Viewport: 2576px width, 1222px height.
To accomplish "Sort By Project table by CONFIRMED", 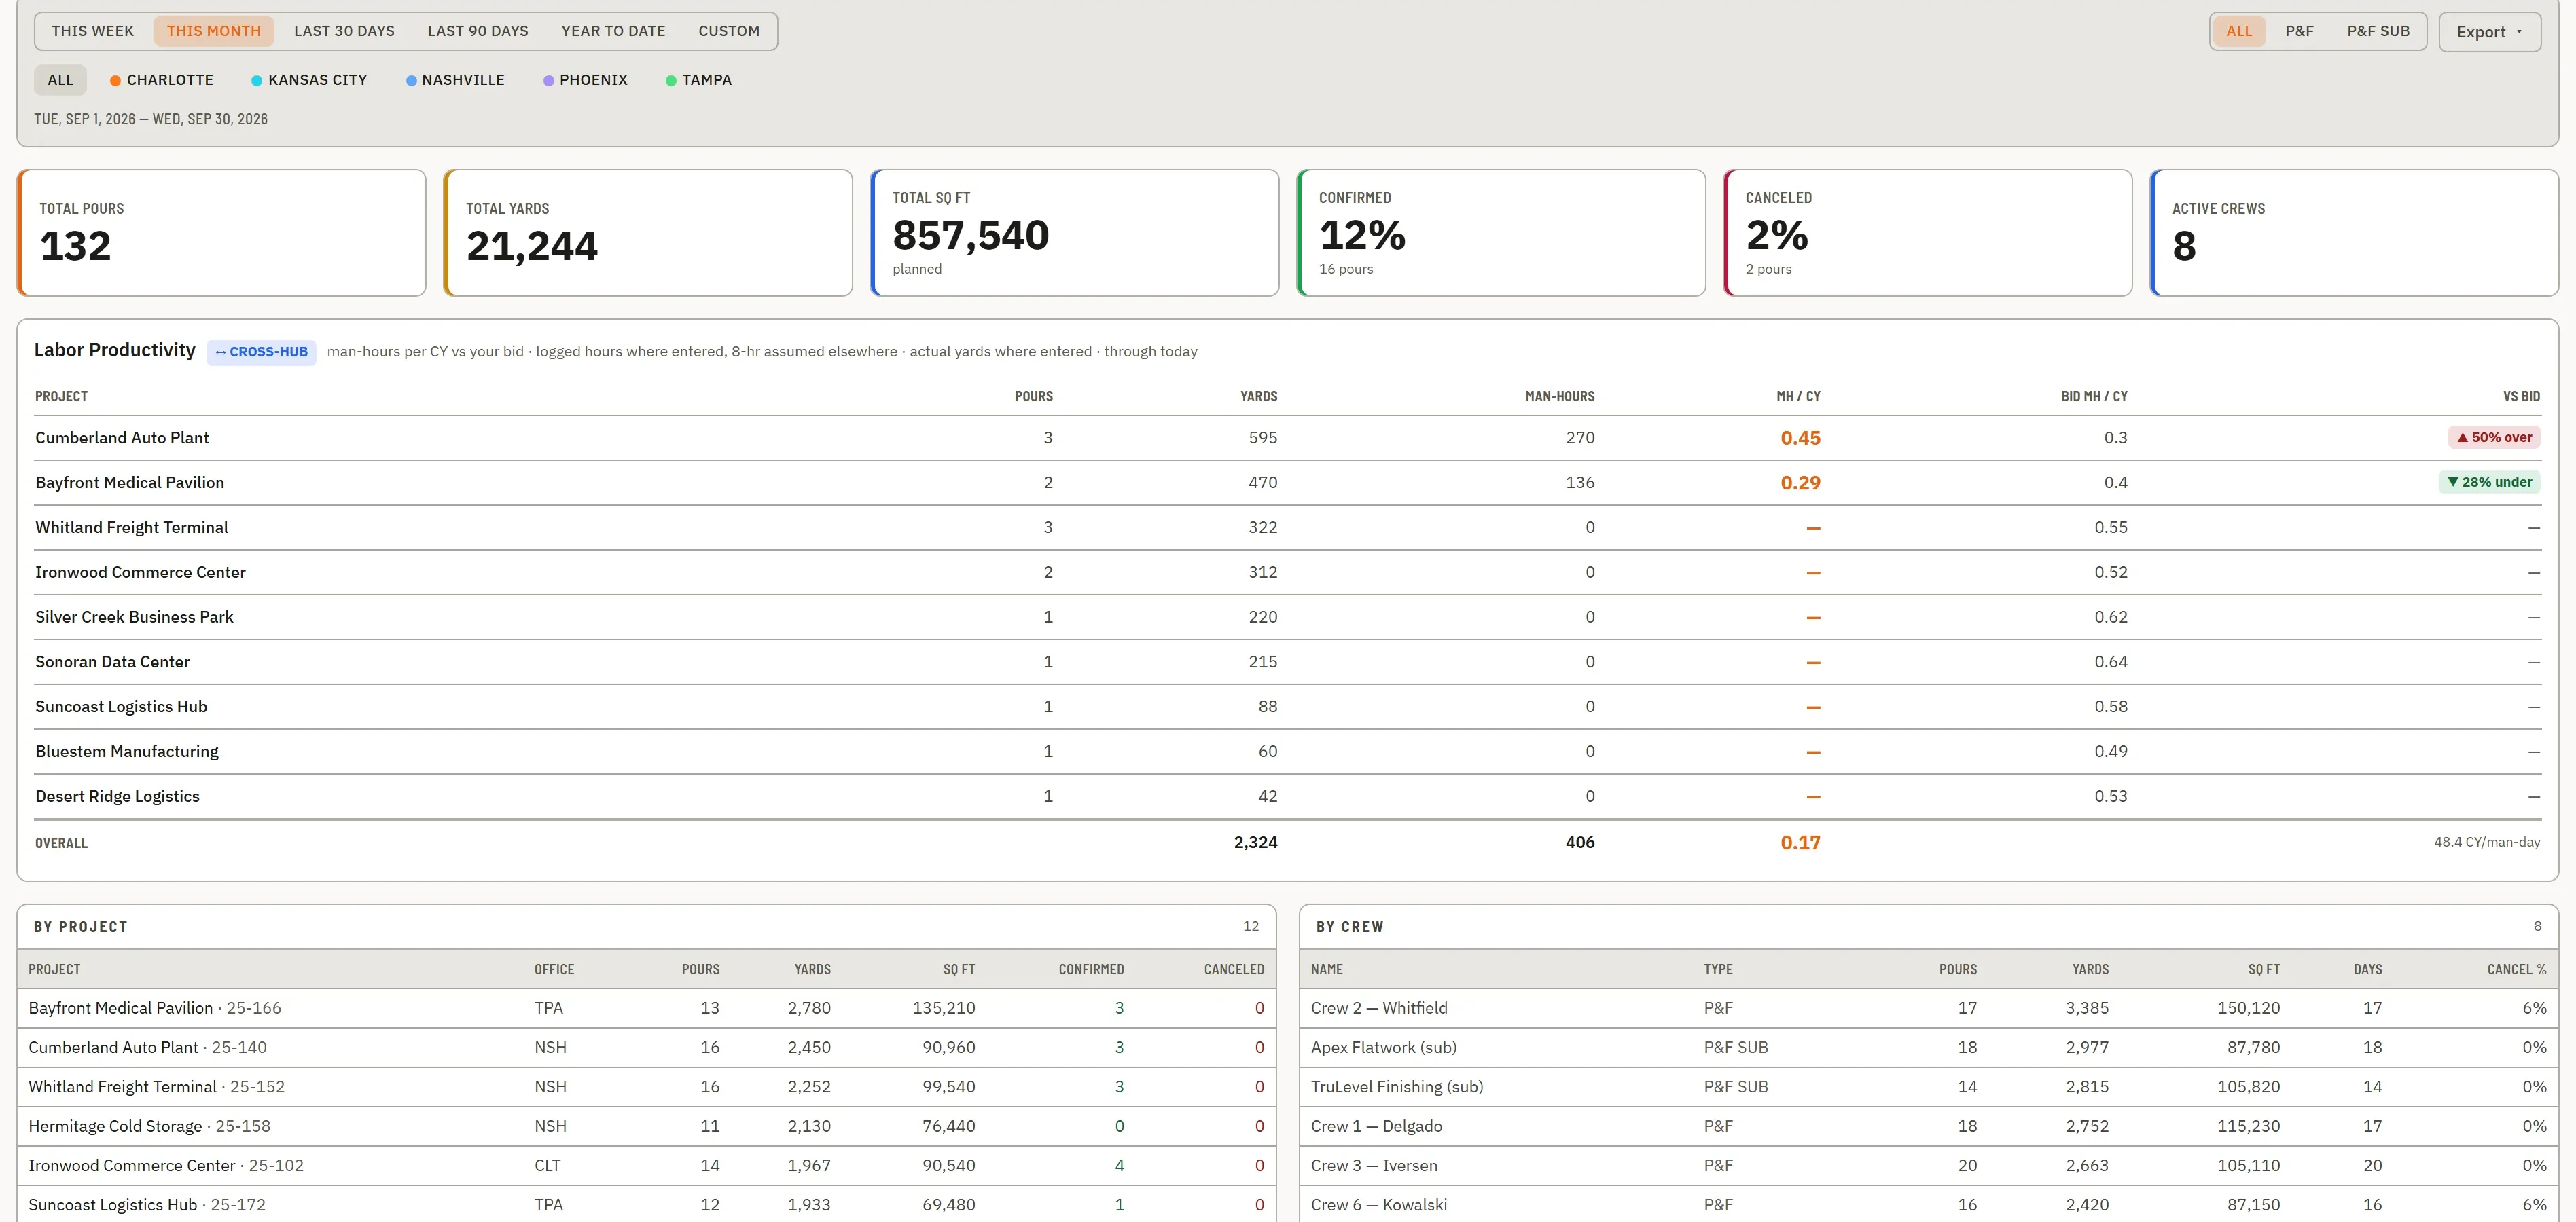I will click(x=1091, y=969).
